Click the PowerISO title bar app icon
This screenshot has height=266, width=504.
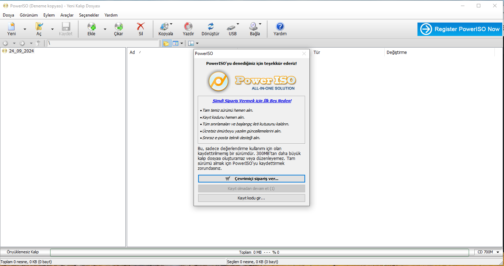pos(5,6)
